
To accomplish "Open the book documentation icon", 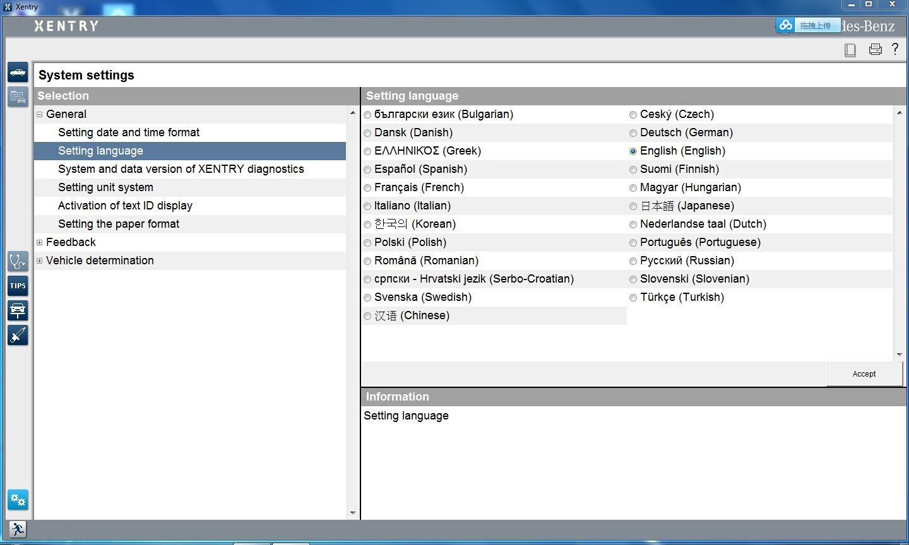I will (850, 50).
